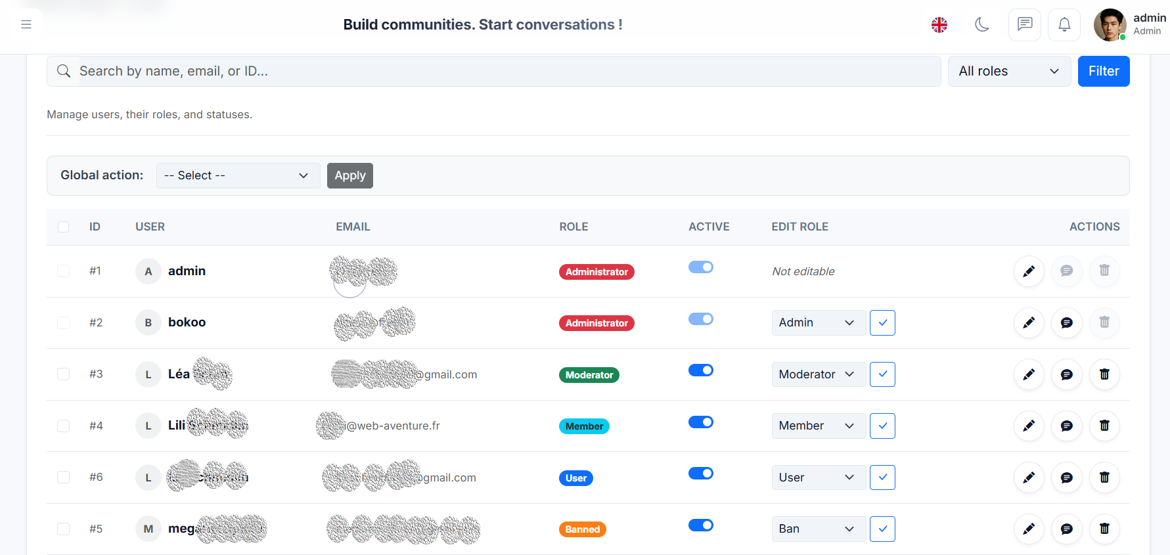Toggle dark mode moon icon
This screenshot has width=1170, height=555.
click(982, 25)
